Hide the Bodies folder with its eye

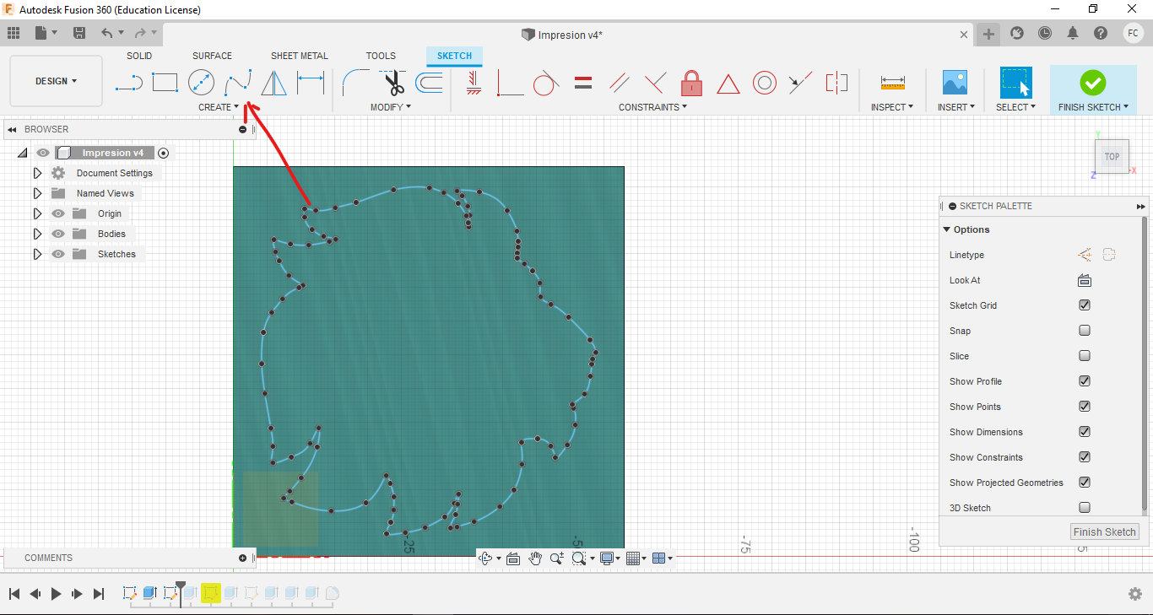click(x=58, y=234)
